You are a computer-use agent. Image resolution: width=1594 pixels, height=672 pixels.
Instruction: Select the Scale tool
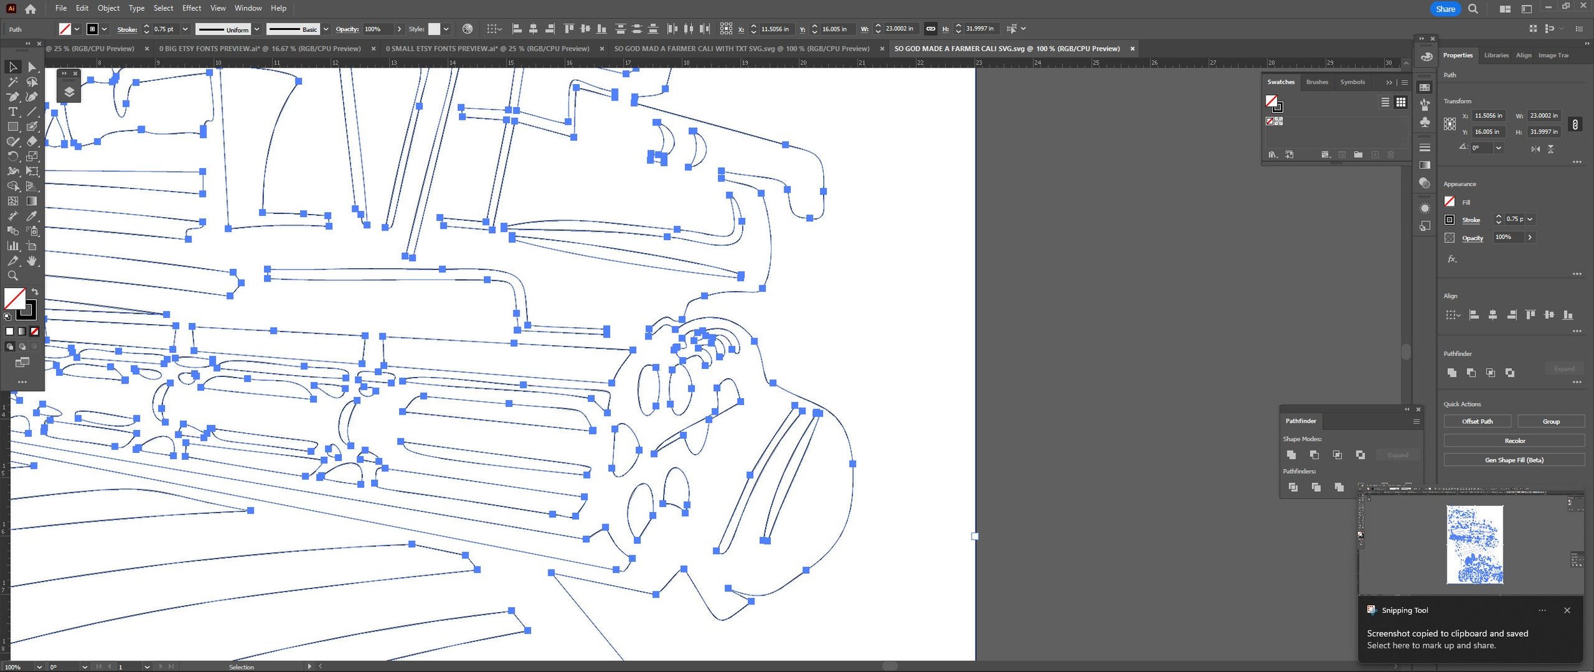32,156
